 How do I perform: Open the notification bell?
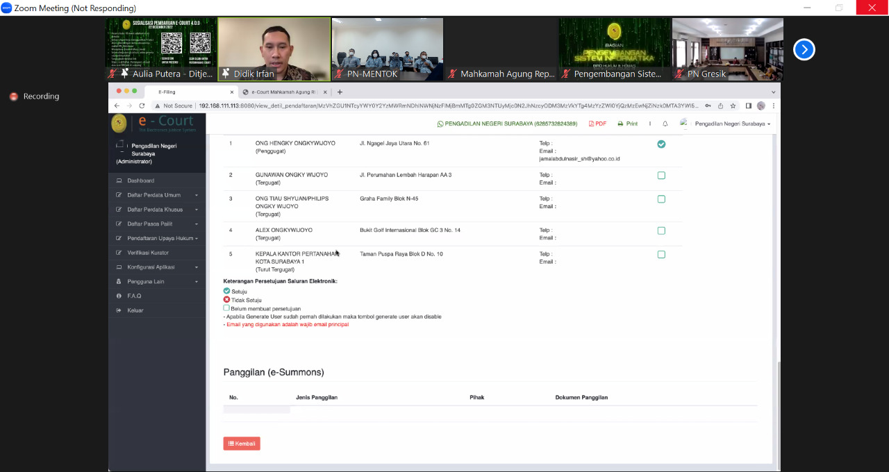(x=665, y=124)
